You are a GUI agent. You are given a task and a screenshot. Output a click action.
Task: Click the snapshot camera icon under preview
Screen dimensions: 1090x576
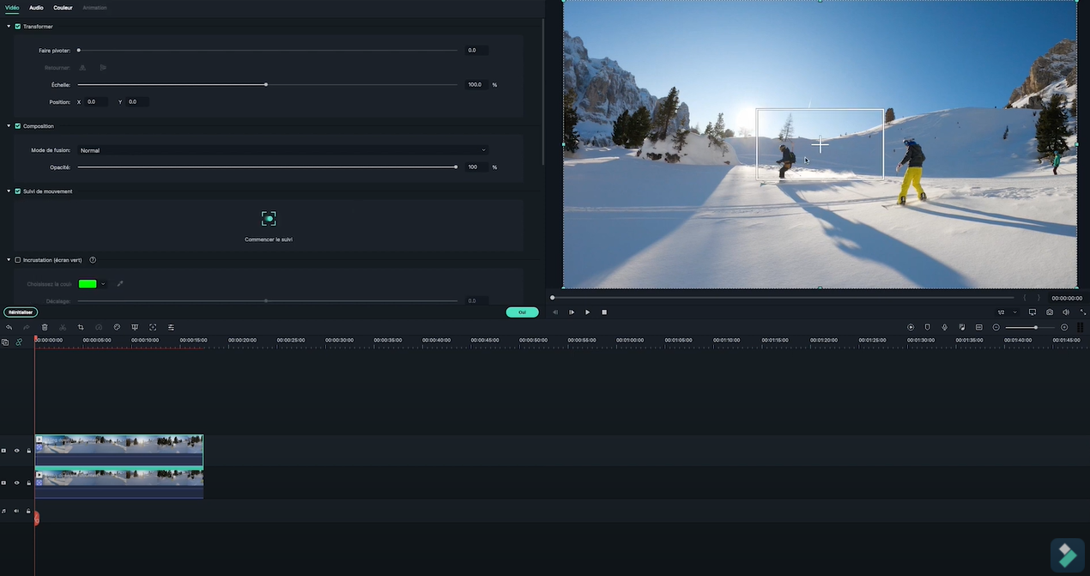pyautogui.click(x=1049, y=312)
